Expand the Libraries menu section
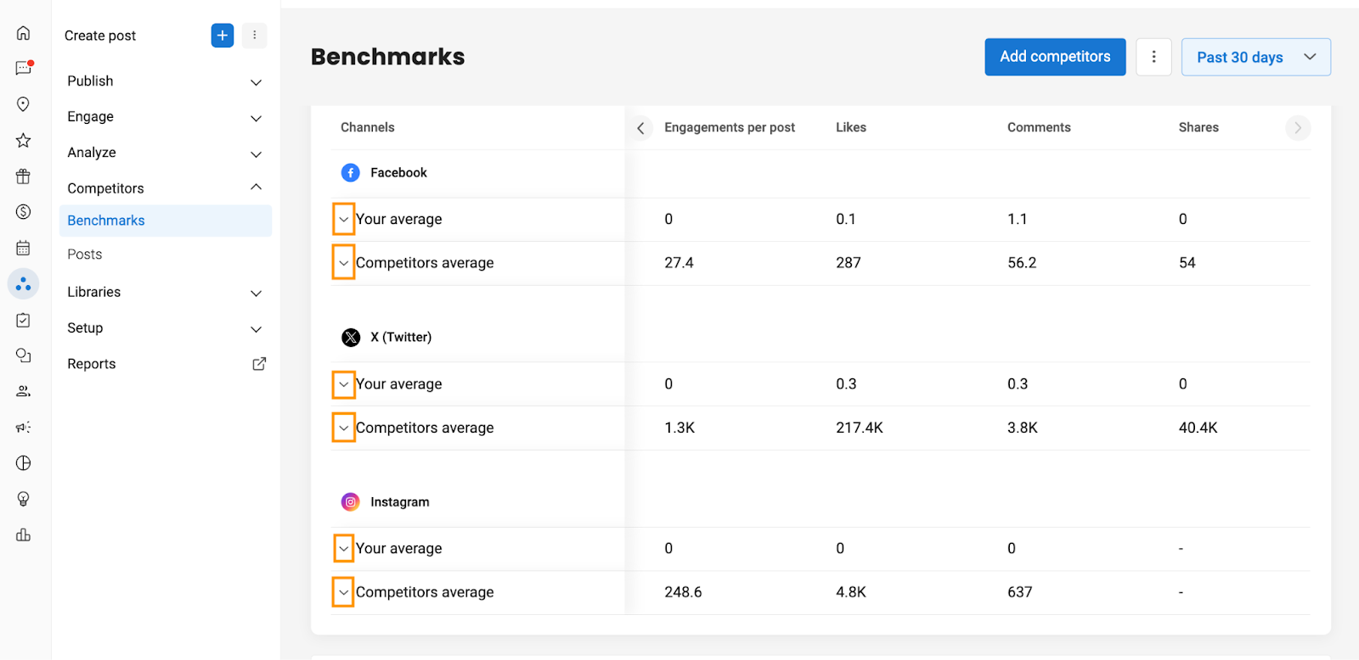Viewport: 1359px width, 660px height. pyautogui.click(x=166, y=293)
